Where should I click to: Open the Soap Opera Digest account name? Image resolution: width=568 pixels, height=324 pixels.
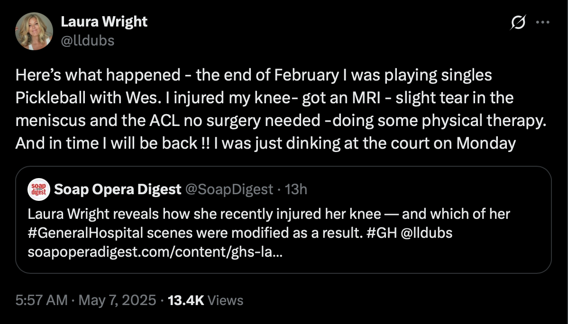[118, 189]
